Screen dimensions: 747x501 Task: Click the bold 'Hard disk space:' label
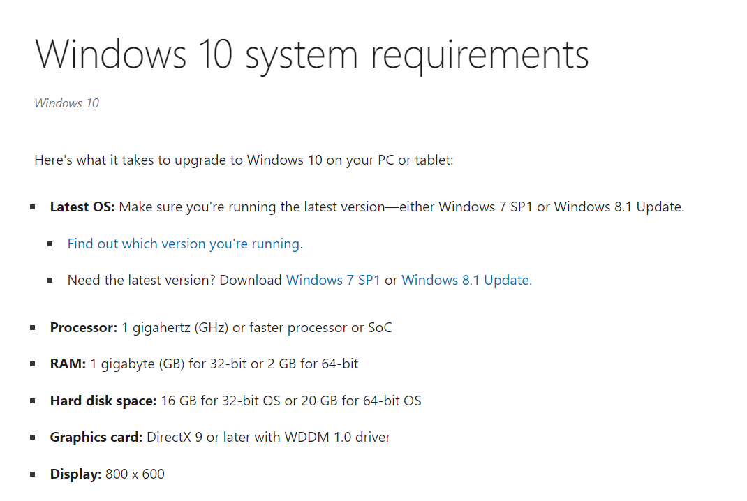pos(103,401)
